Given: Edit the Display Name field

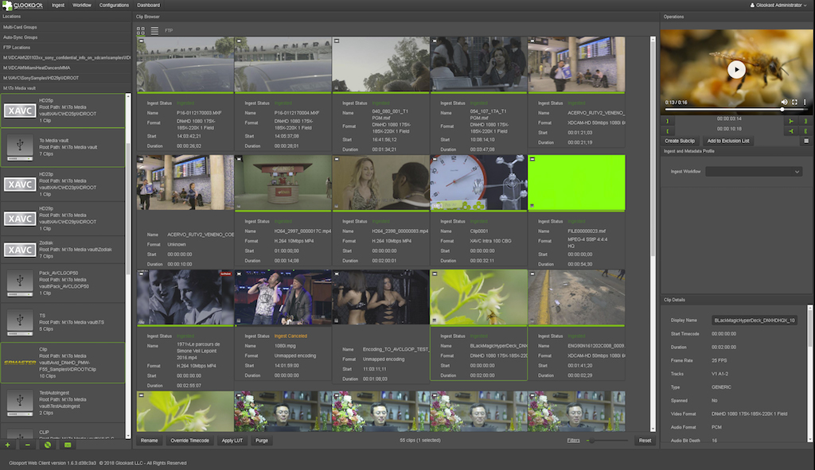Looking at the screenshot, I should click(755, 320).
